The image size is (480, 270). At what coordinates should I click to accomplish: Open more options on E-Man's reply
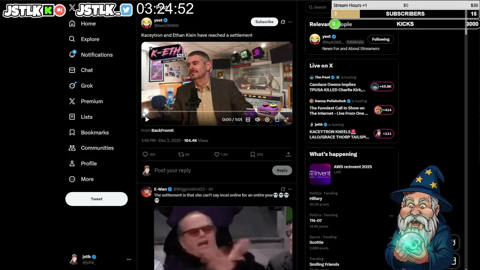point(290,189)
